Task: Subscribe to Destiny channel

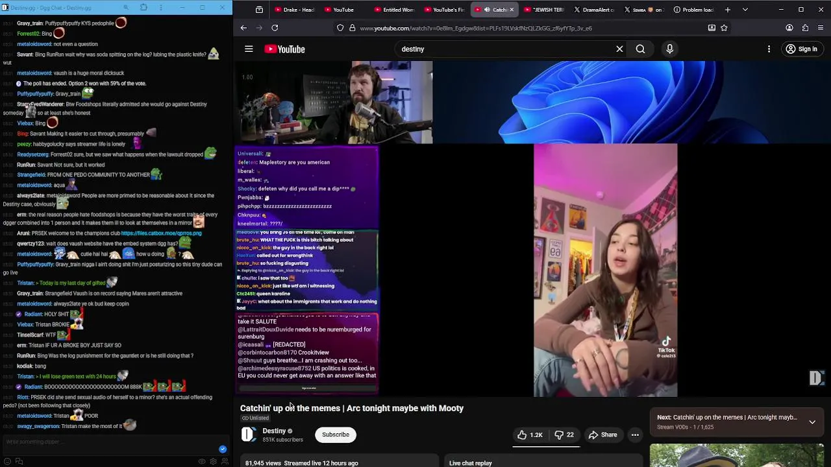Action: [x=336, y=435]
